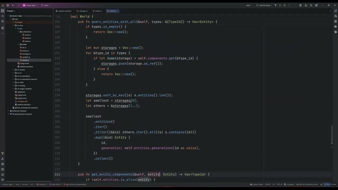338x190 pixels.
Task: Start debugging with the bug icon
Action: point(284,5)
